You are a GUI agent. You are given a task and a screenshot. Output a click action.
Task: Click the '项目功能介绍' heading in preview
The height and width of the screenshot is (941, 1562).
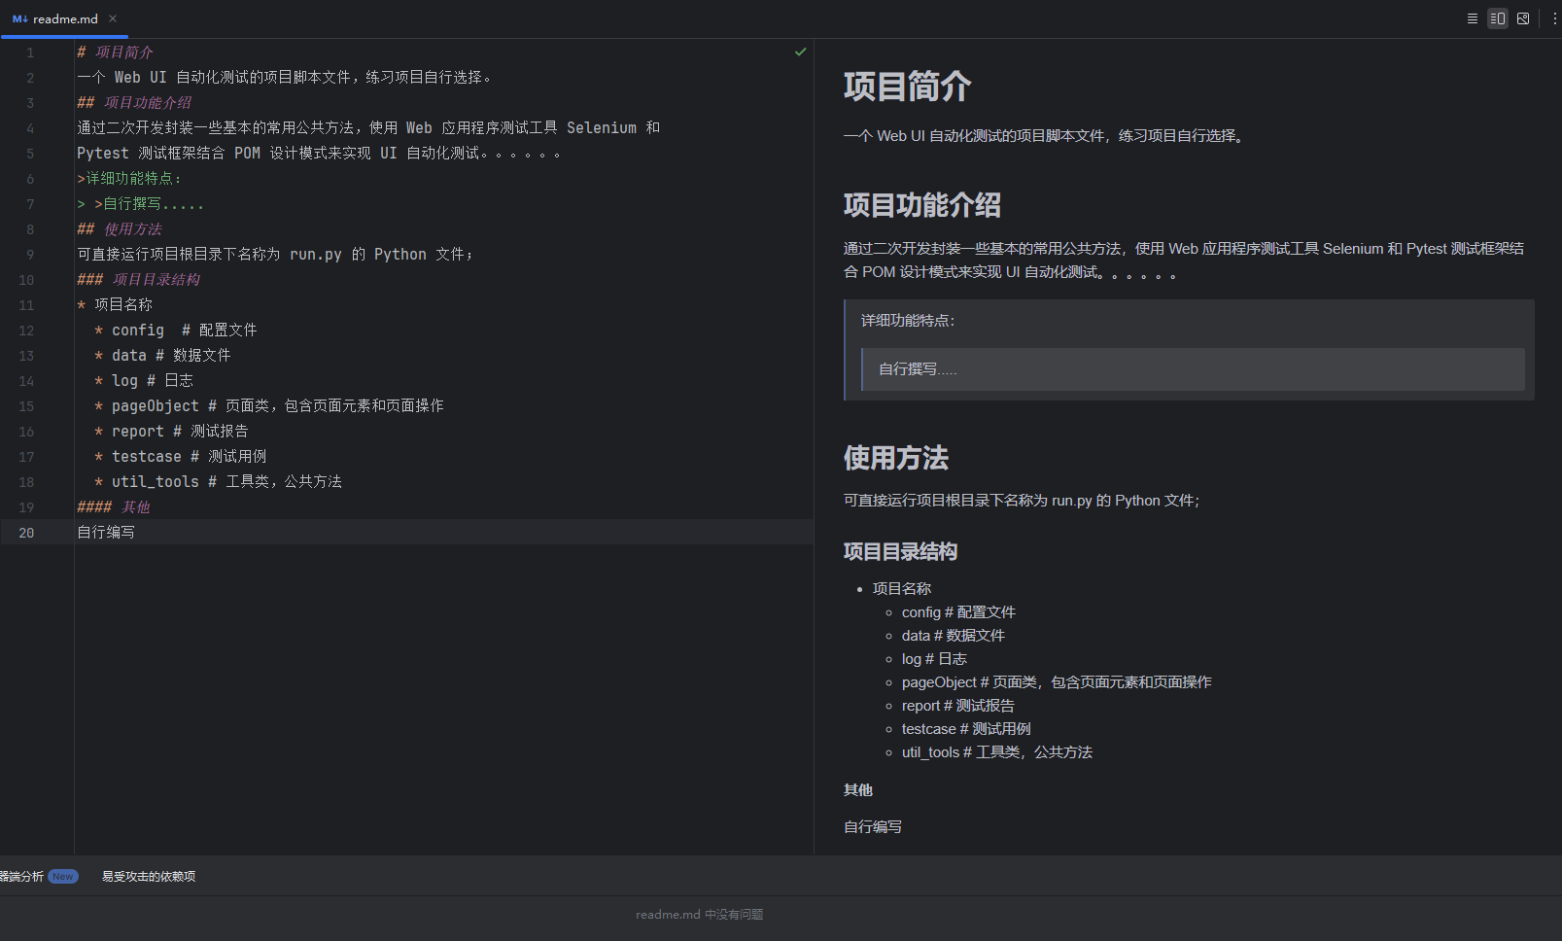(x=921, y=205)
